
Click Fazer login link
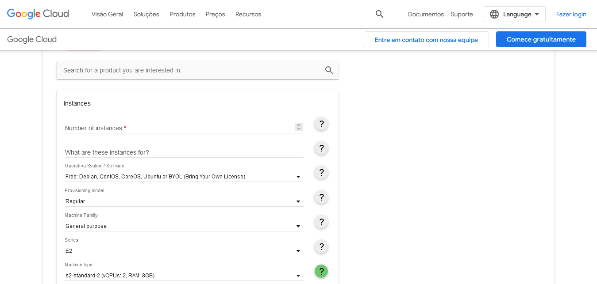tap(571, 14)
